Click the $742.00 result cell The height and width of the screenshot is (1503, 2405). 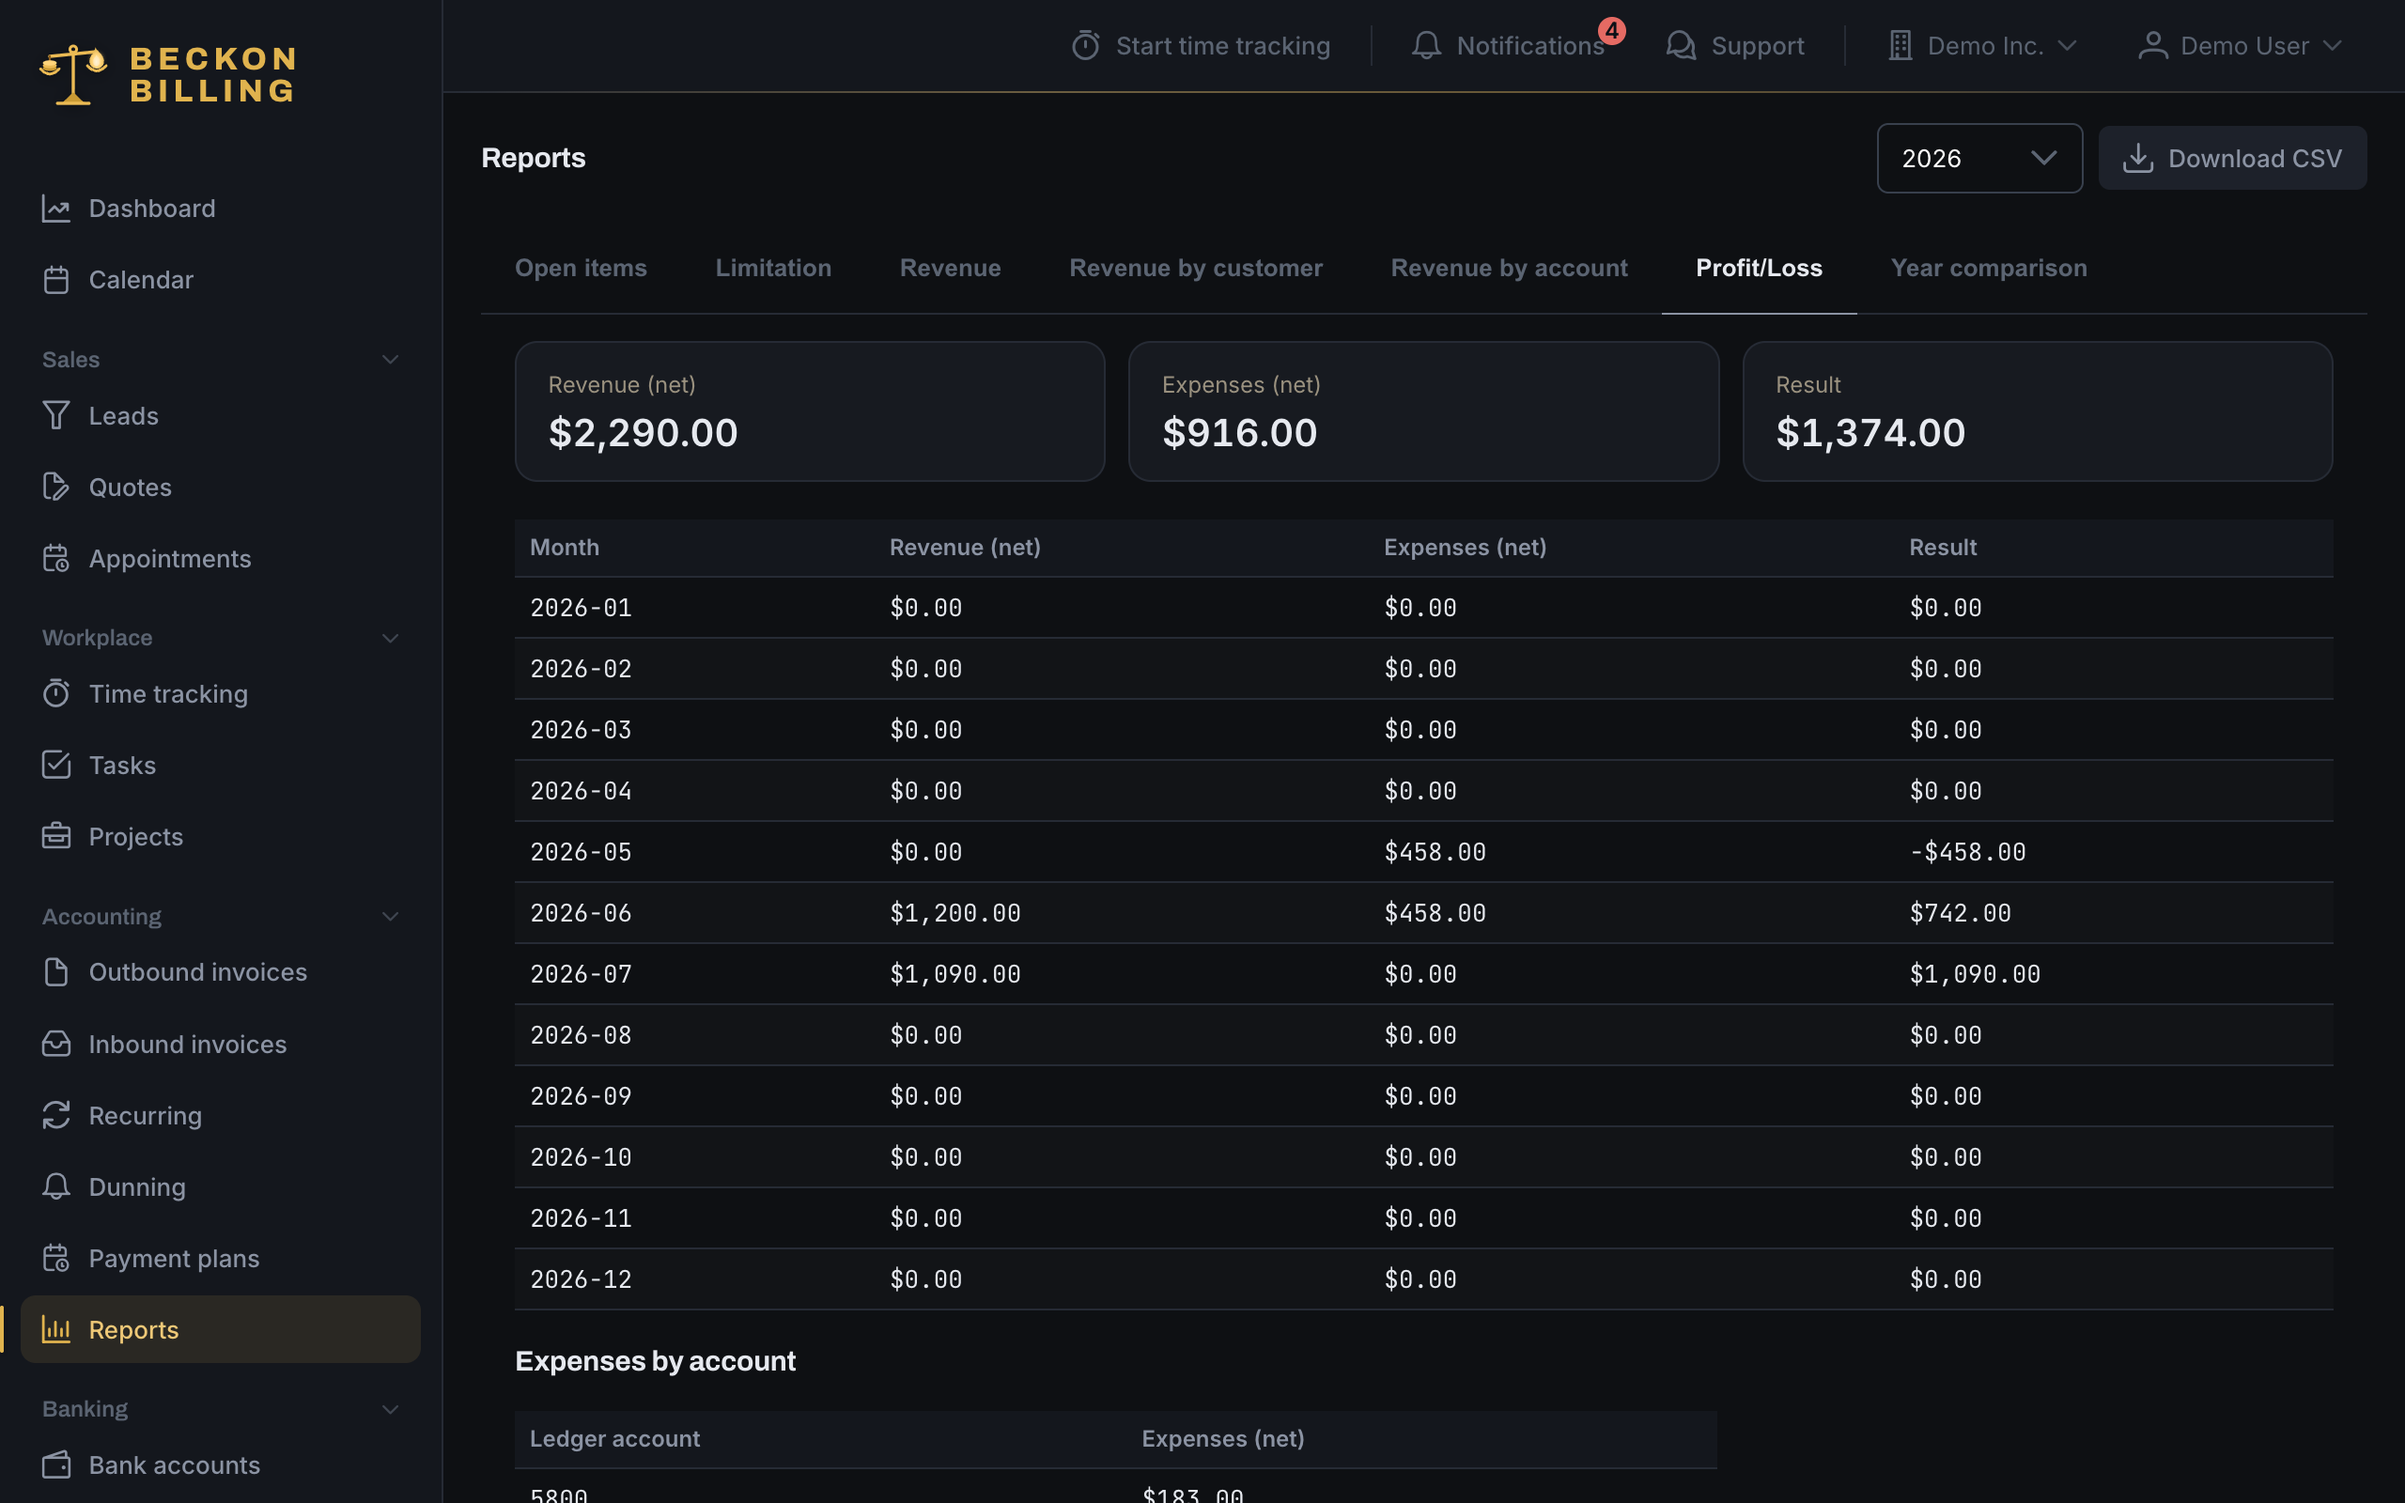click(x=1960, y=913)
